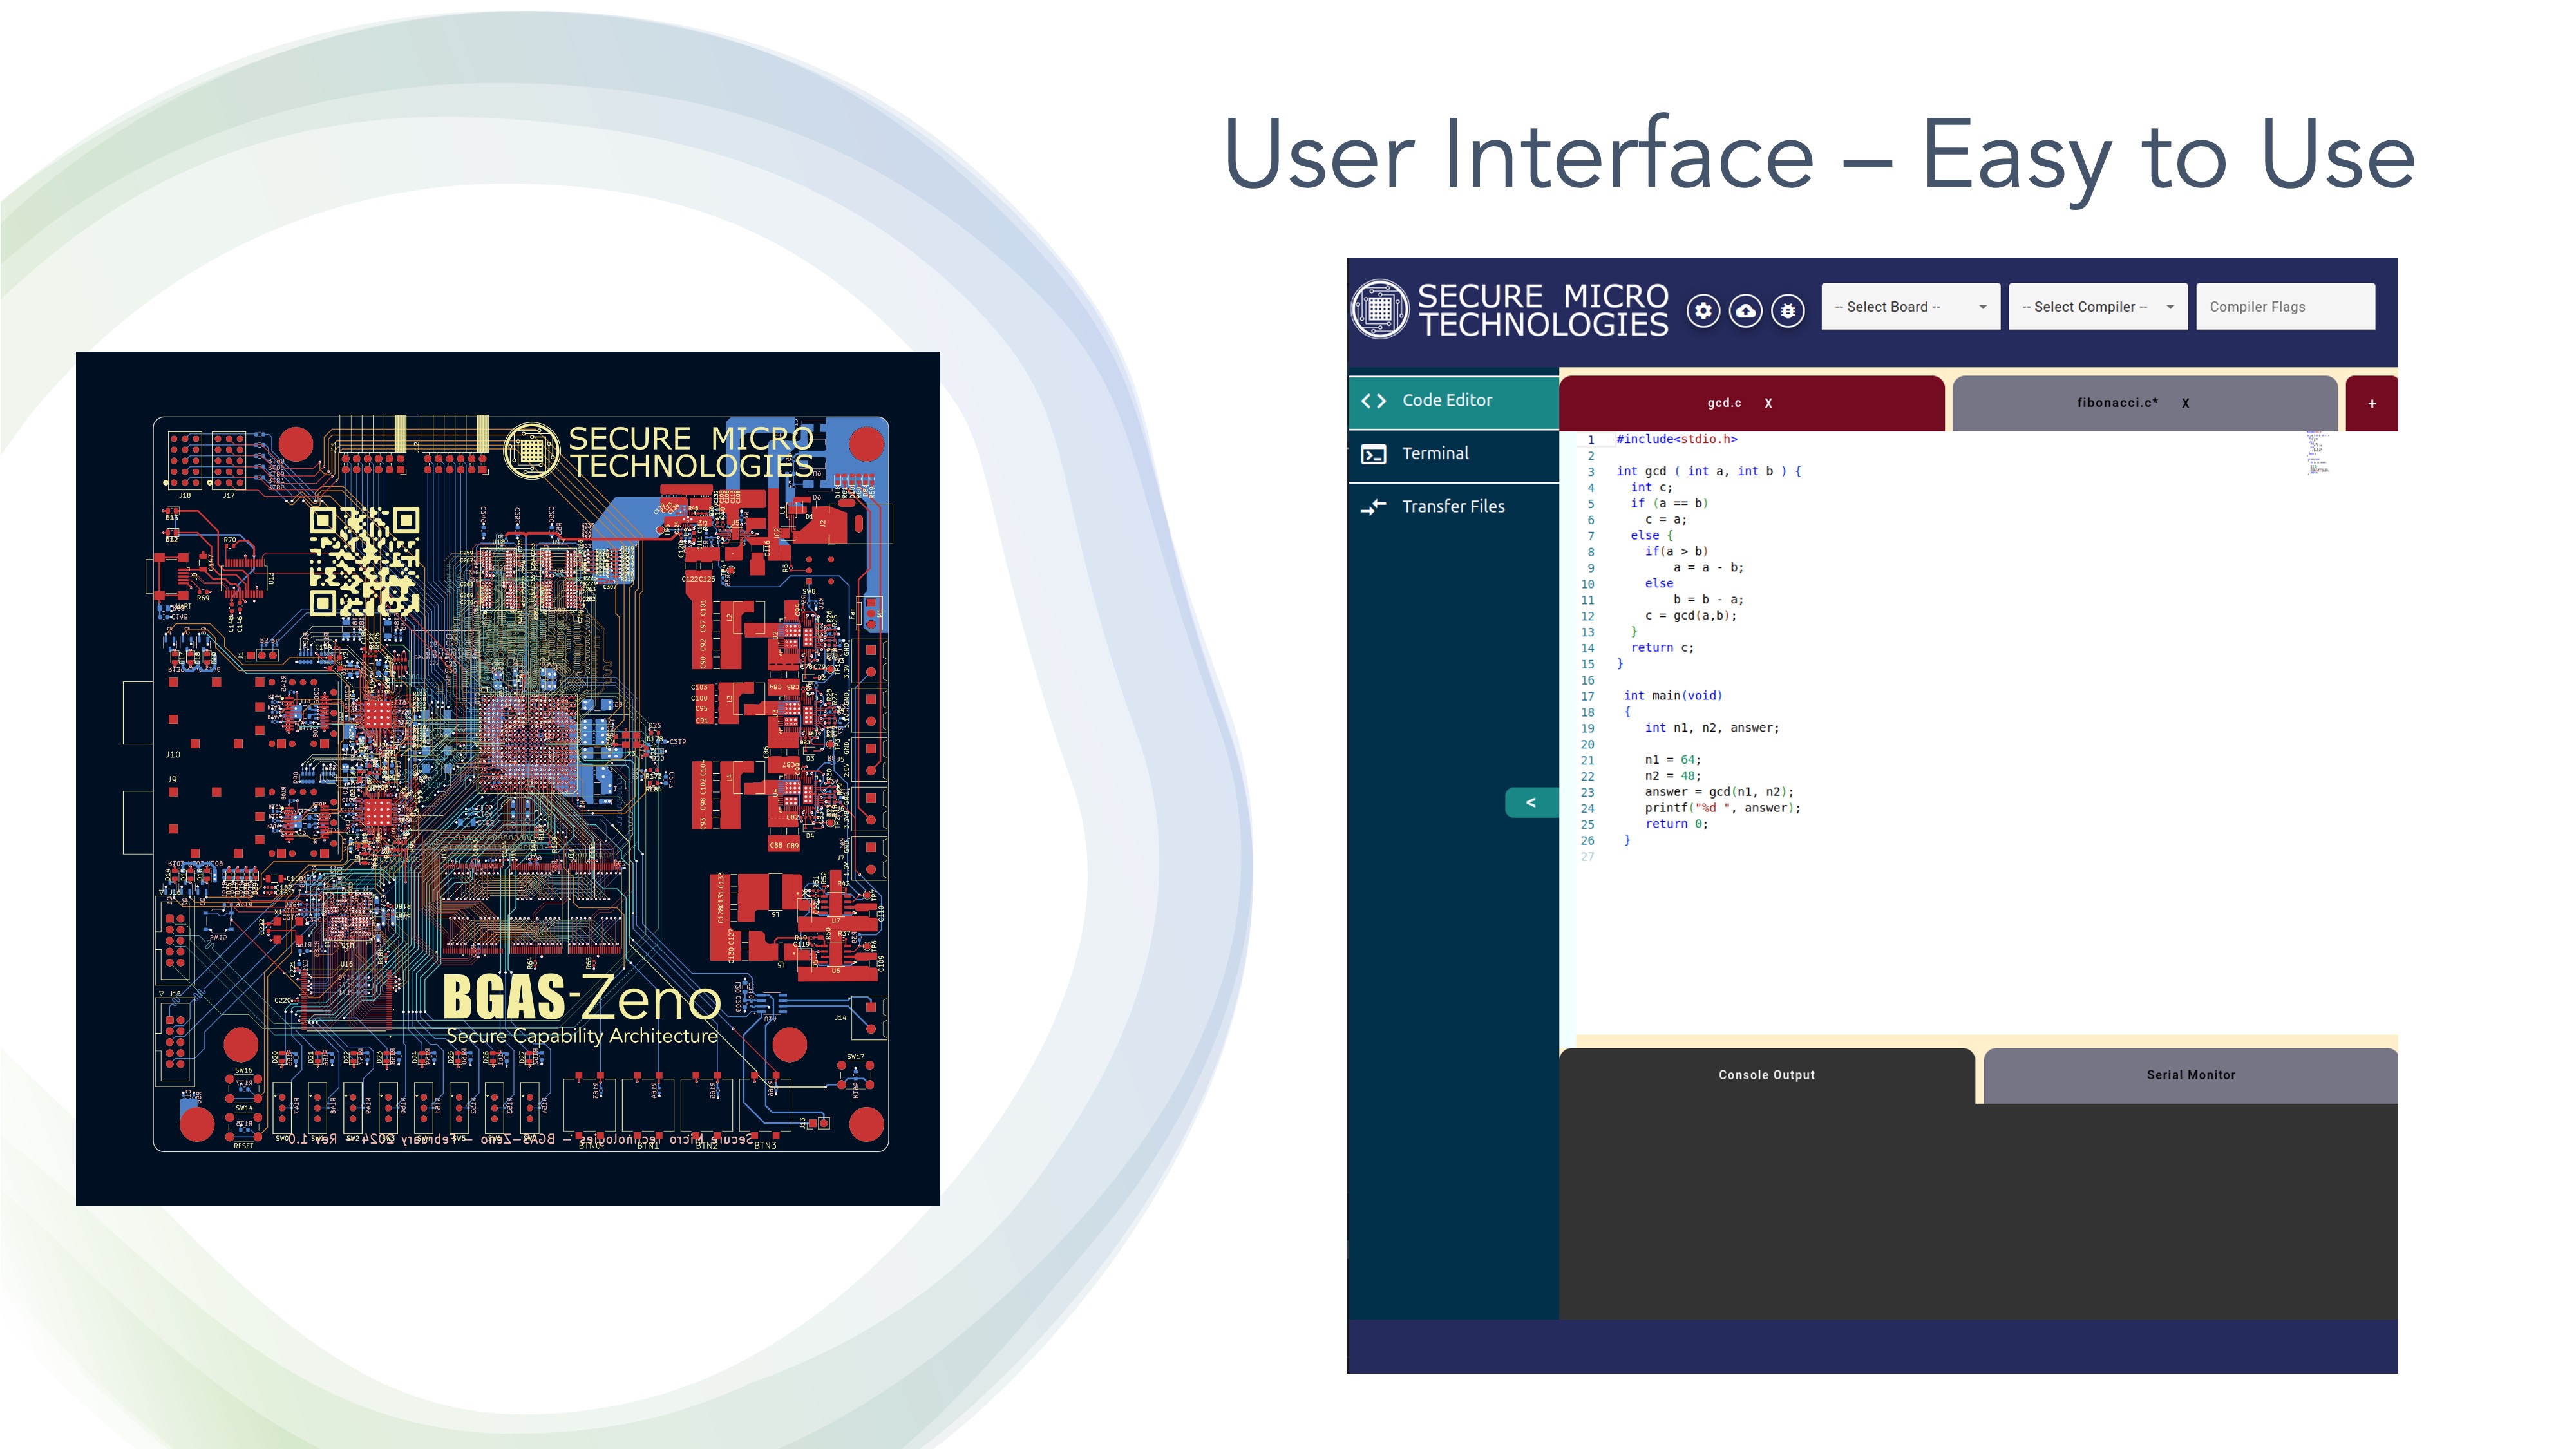Click the Code Editor angle-brackets icon
Viewport: 2576px width, 1449px height.
pos(1374,401)
